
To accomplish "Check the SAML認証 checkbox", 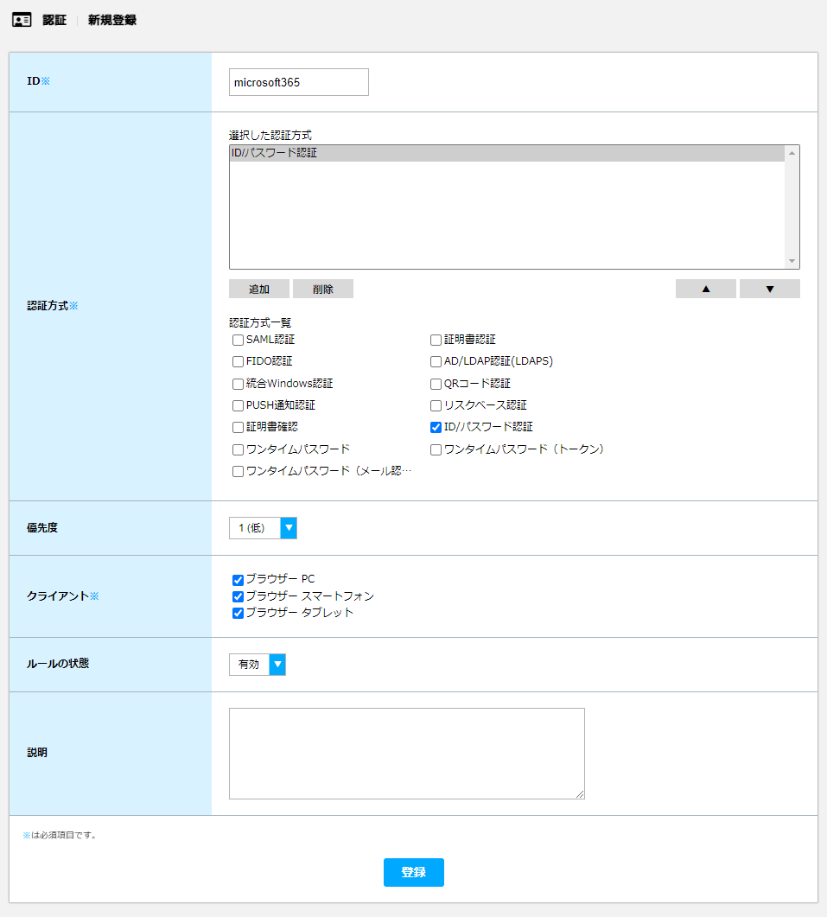I will [x=238, y=340].
